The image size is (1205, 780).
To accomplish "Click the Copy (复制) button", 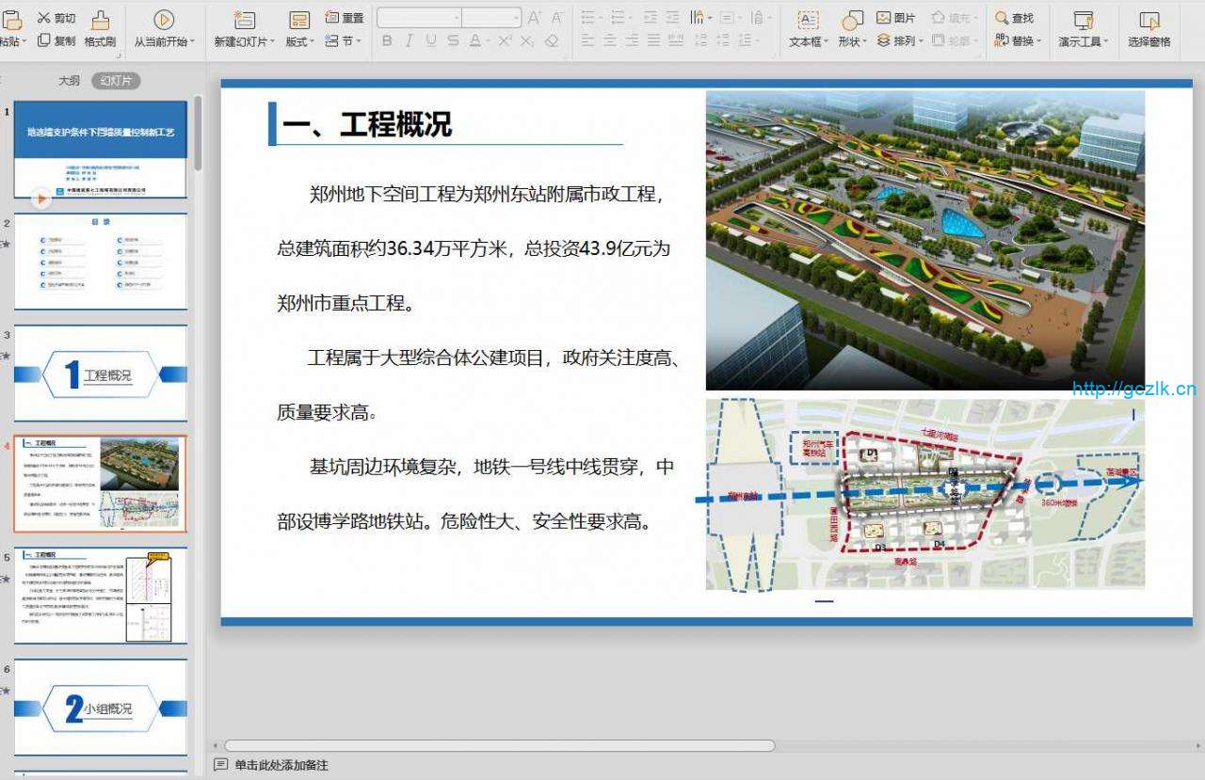I will [x=56, y=41].
